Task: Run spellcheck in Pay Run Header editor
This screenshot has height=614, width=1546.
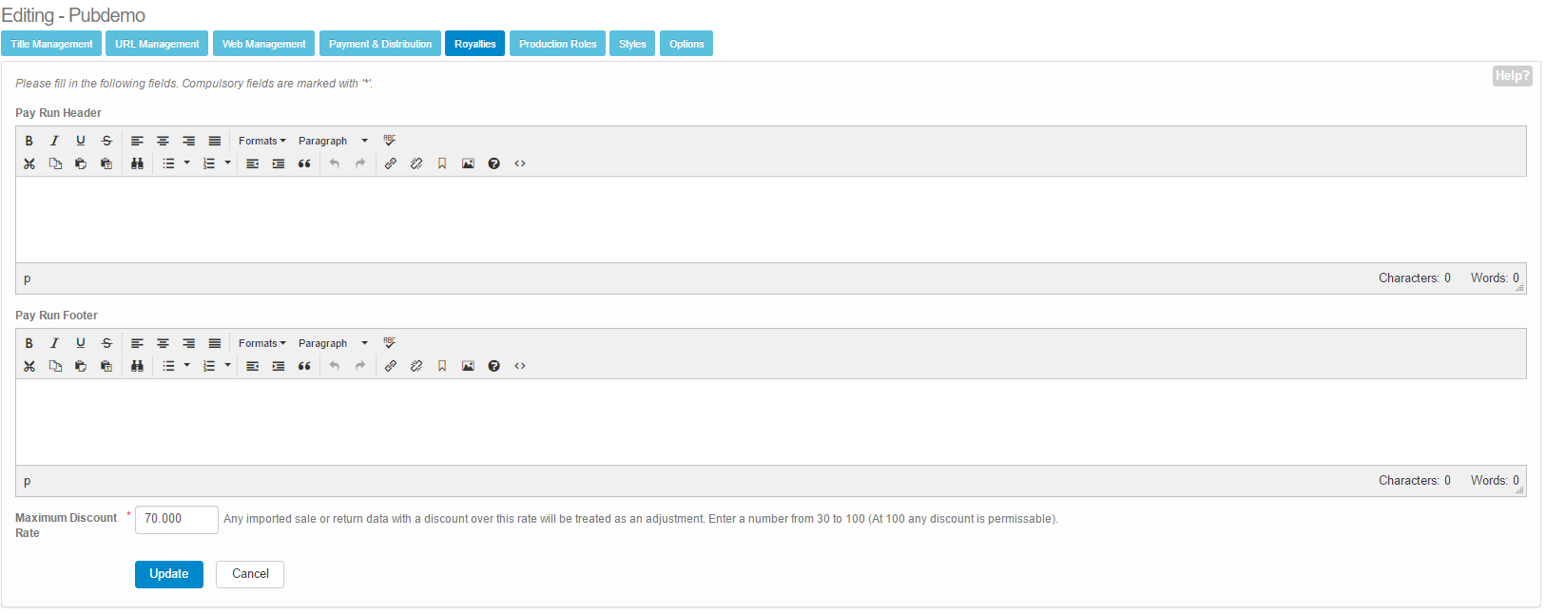Action: pyautogui.click(x=390, y=141)
